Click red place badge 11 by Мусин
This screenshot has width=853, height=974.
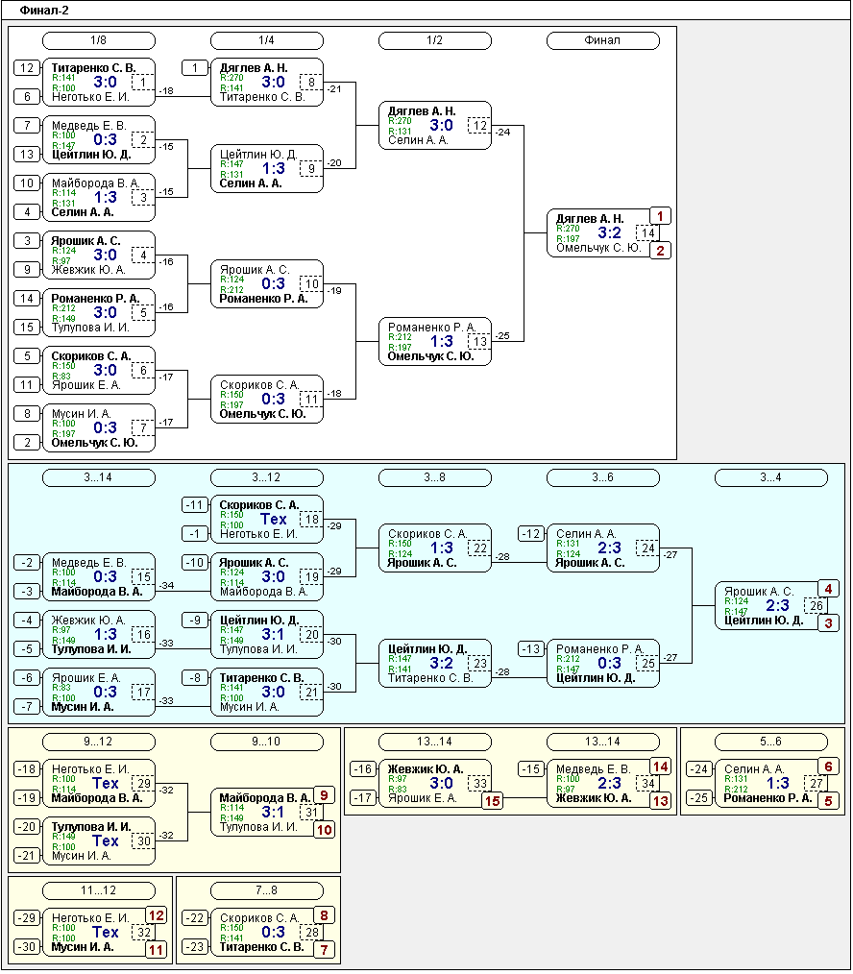[157, 950]
